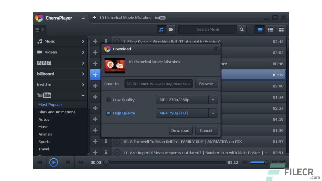Click the Browse button in the Download dialog
Screen dimensions: 322x181
pyautogui.click(x=206, y=83)
